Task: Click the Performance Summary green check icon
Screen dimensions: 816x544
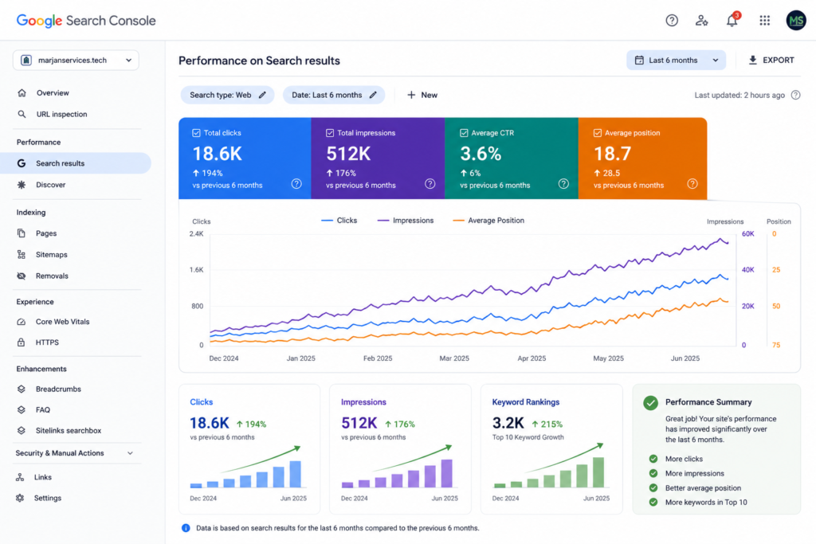Action: pos(650,402)
